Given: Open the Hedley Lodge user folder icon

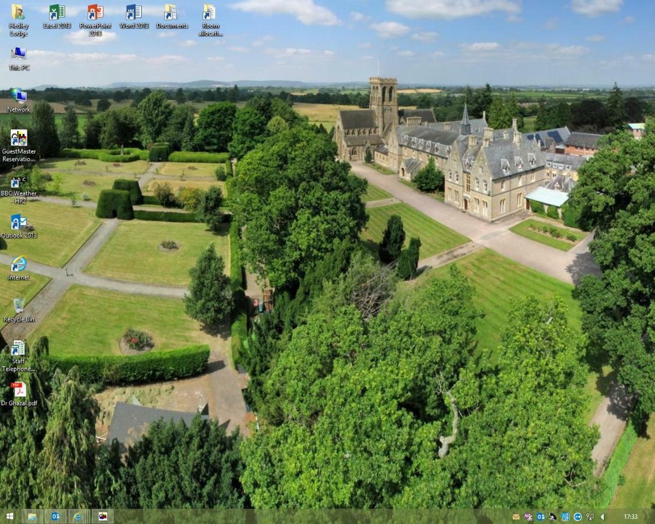Looking at the screenshot, I should pyautogui.click(x=19, y=20).
